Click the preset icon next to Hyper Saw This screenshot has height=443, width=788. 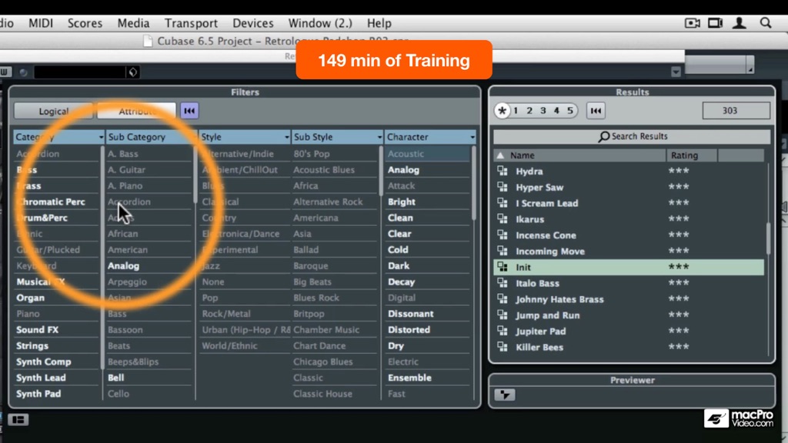(x=502, y=188)
